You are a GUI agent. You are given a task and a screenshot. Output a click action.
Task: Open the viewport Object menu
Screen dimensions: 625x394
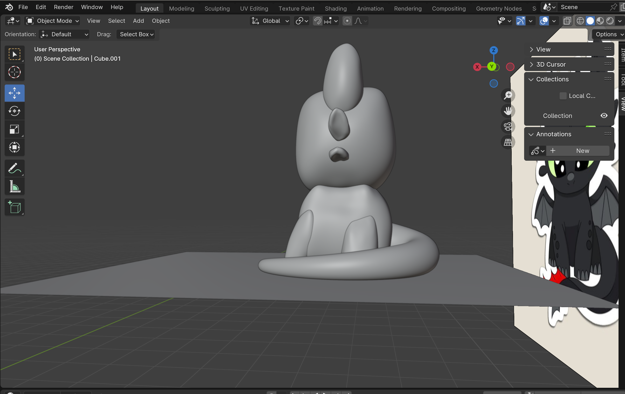[161, 21]
